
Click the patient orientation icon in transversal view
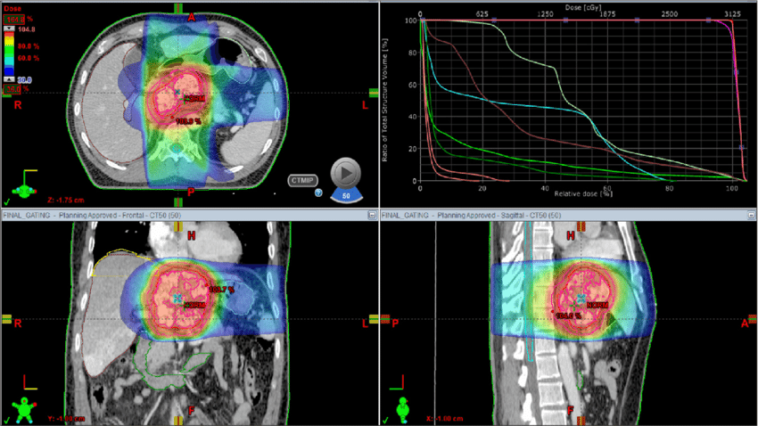click(x=21, y=186)
